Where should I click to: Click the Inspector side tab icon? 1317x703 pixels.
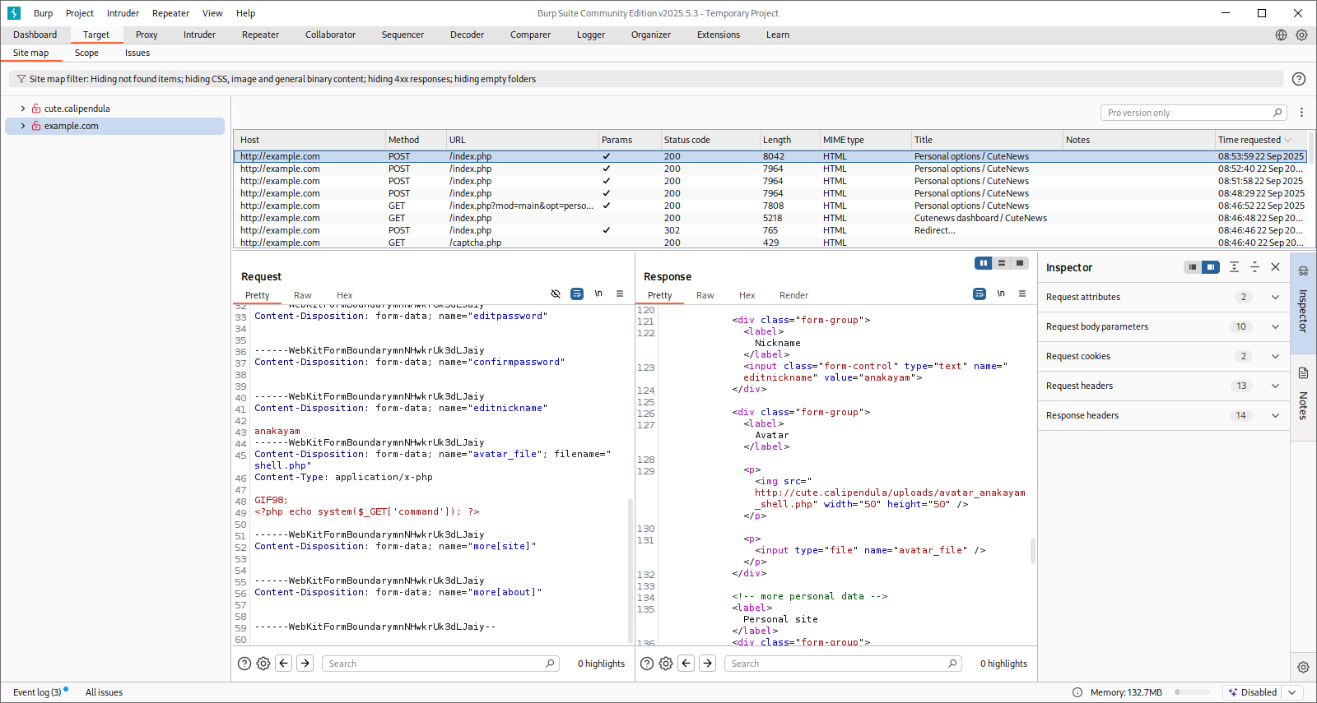tap(1303, 271)
